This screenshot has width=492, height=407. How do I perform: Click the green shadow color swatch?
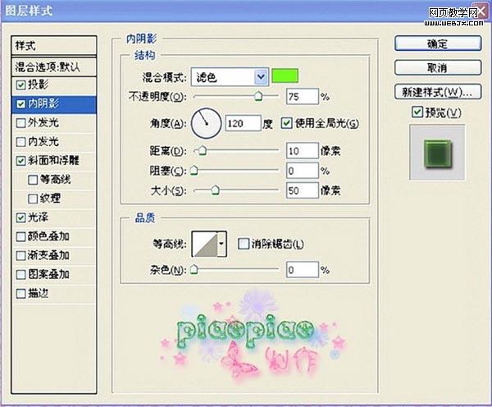285,75
